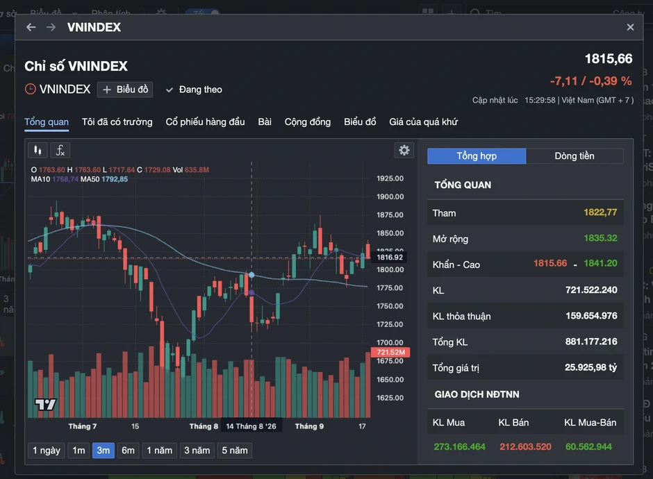Viewport: 653px width, 479px height.
Task: Open the Cổ phiếu hàng đầu tab
Action: pyautogui.click(x=206, y=122)
